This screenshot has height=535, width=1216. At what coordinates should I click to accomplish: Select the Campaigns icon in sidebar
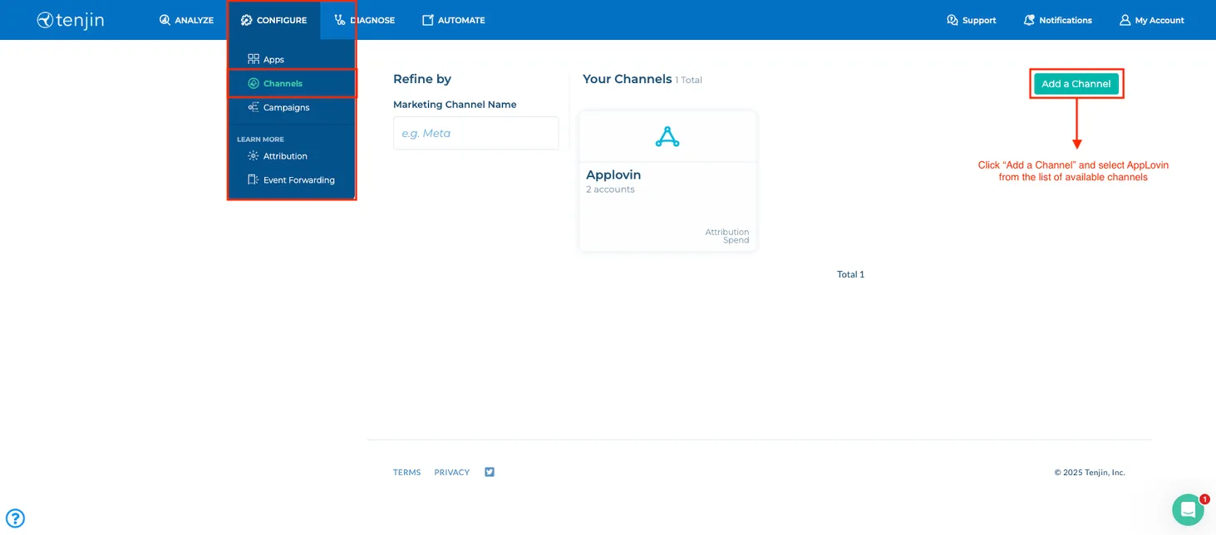254,107
